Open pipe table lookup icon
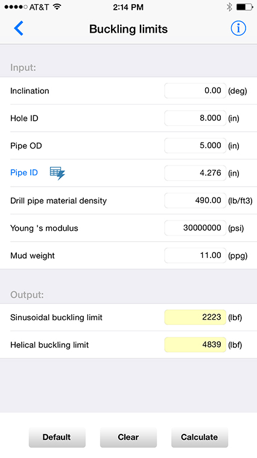 (57, 173)
